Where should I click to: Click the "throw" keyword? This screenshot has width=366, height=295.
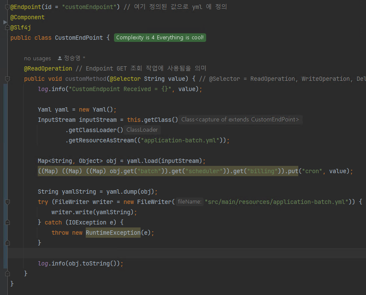point(60,233)
